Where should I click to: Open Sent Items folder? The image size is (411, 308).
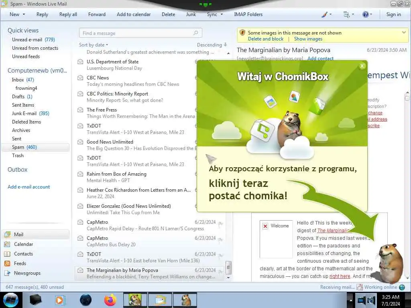pyautogui.click(x=23, y=105)
